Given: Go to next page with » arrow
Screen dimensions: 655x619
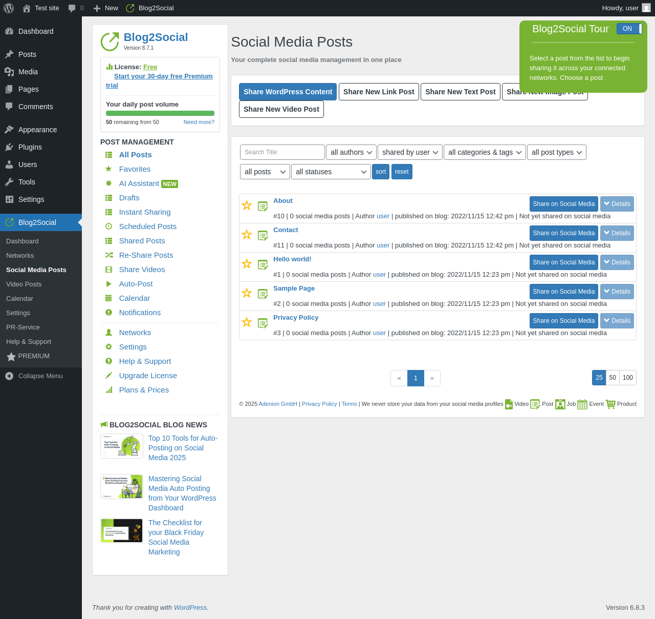Looking at the screenshot, I should coord(432,378).
